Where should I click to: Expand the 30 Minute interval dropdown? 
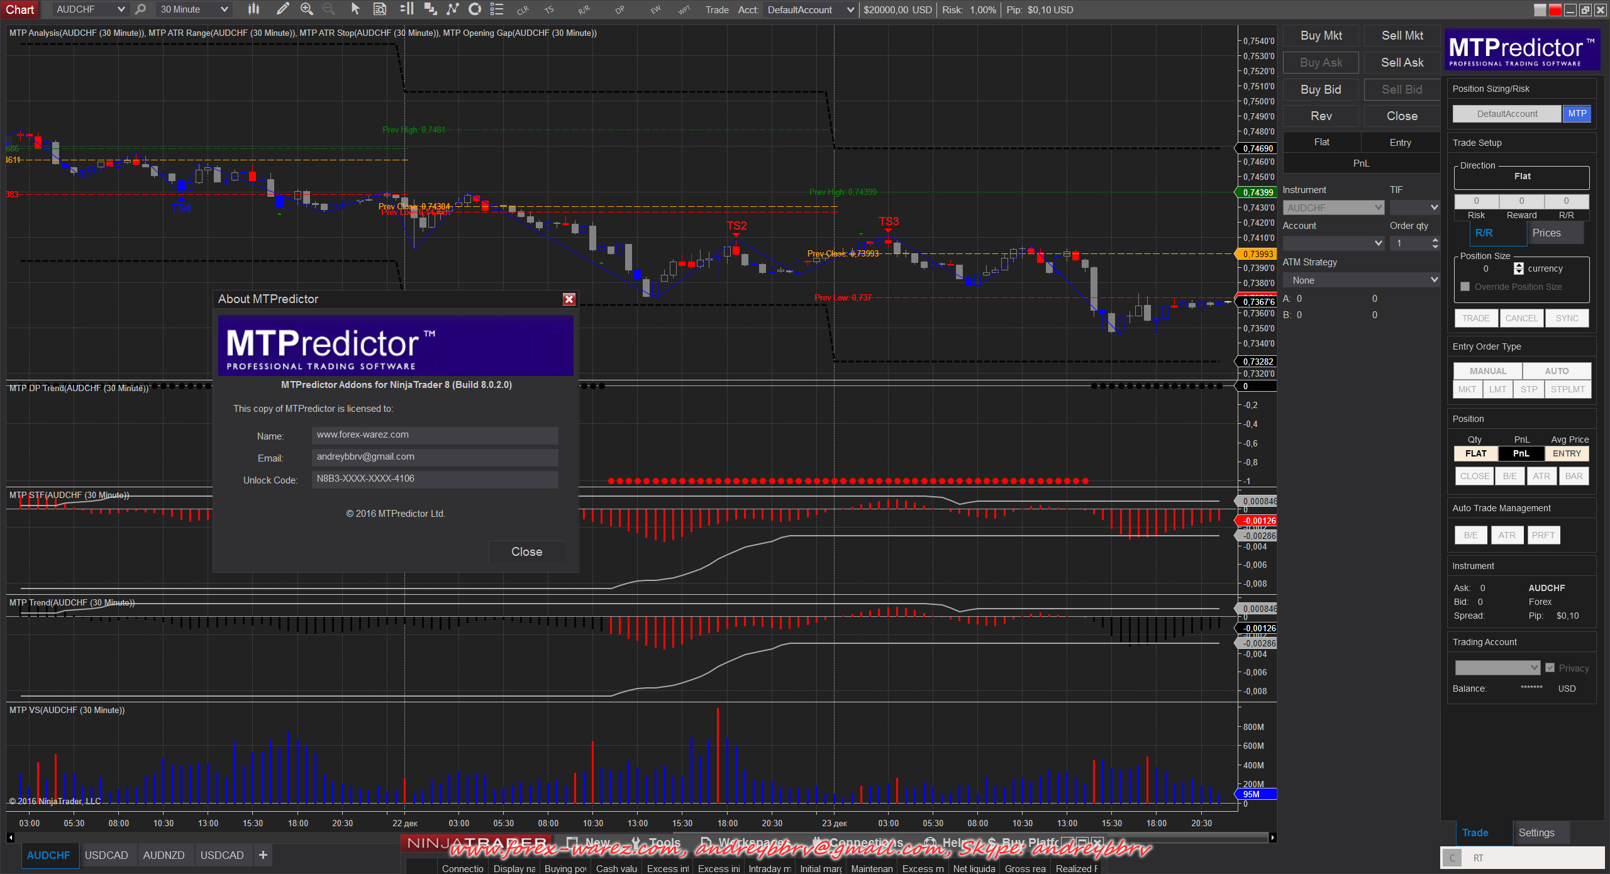coord(194,9)
